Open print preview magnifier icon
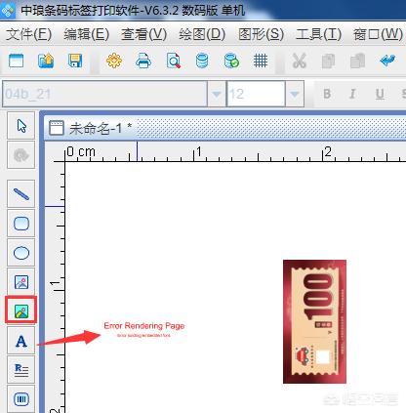This screenshot has height=413, width=406. 174,61
